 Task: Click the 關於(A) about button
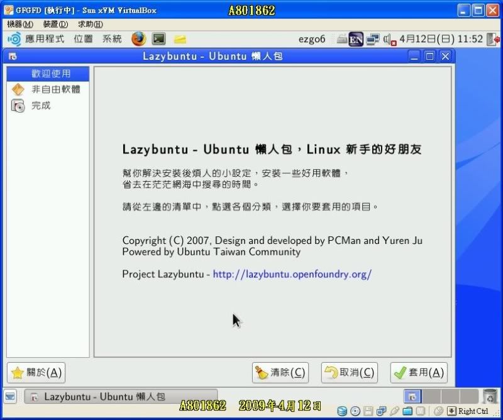(36, 372)
